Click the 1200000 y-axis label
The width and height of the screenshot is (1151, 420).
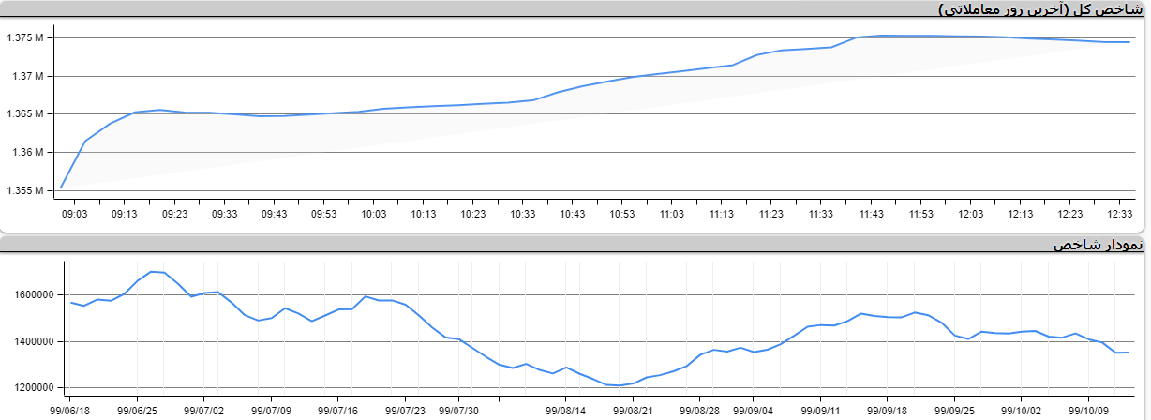click(x=31, y=388)
